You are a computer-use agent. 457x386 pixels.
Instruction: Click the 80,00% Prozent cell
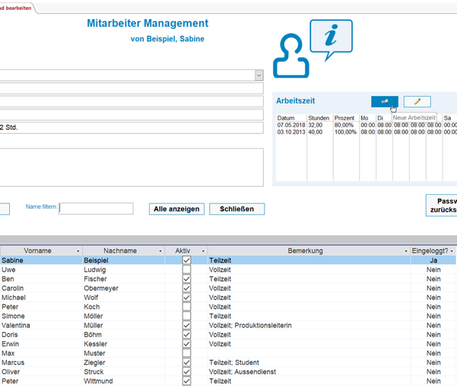click(344, 125)
